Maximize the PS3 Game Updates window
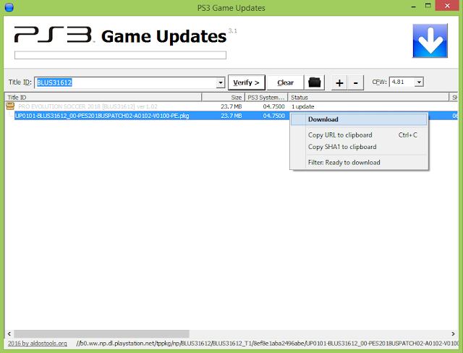The width and height of the screenshot is (463, 353). click(428, 6)
